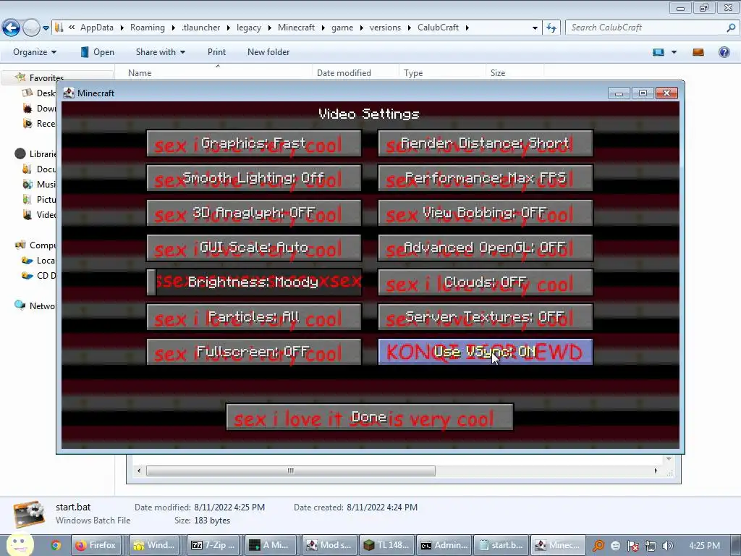Toggle Server Textures: OFF option
Image resolution: width=741 pixels, height=556 pixels.
[x=486, y=317]
